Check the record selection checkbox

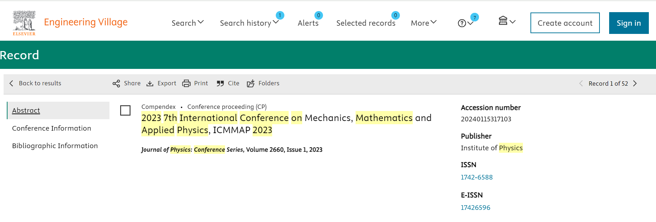125,110
